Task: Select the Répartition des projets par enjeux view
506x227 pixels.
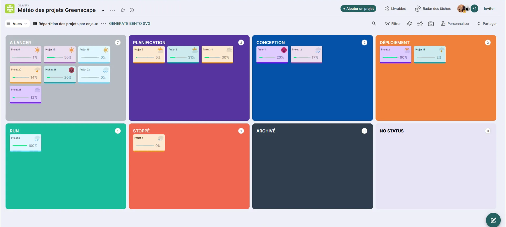Action: [x=65, y=24]
